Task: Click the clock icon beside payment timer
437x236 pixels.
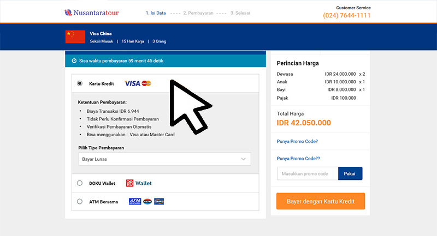Action: (74, 61)
